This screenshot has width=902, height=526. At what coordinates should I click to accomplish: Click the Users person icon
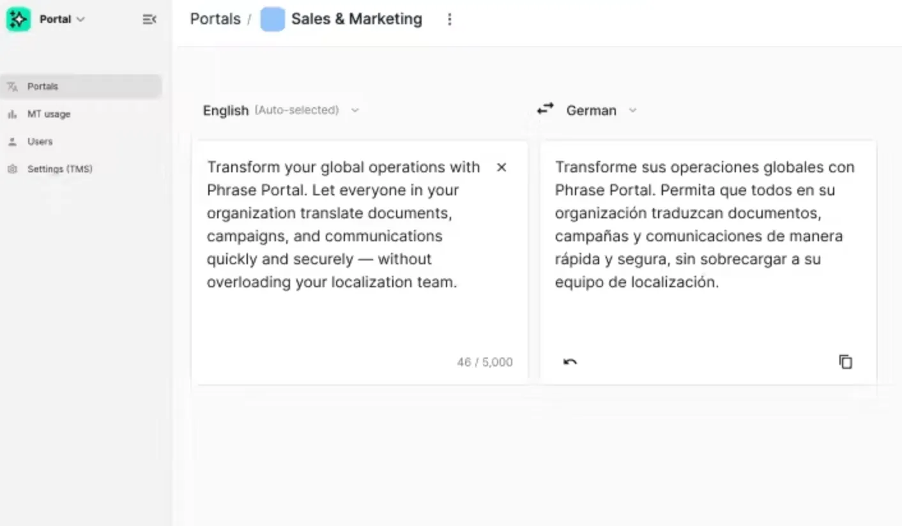click(x=12, y=141)
